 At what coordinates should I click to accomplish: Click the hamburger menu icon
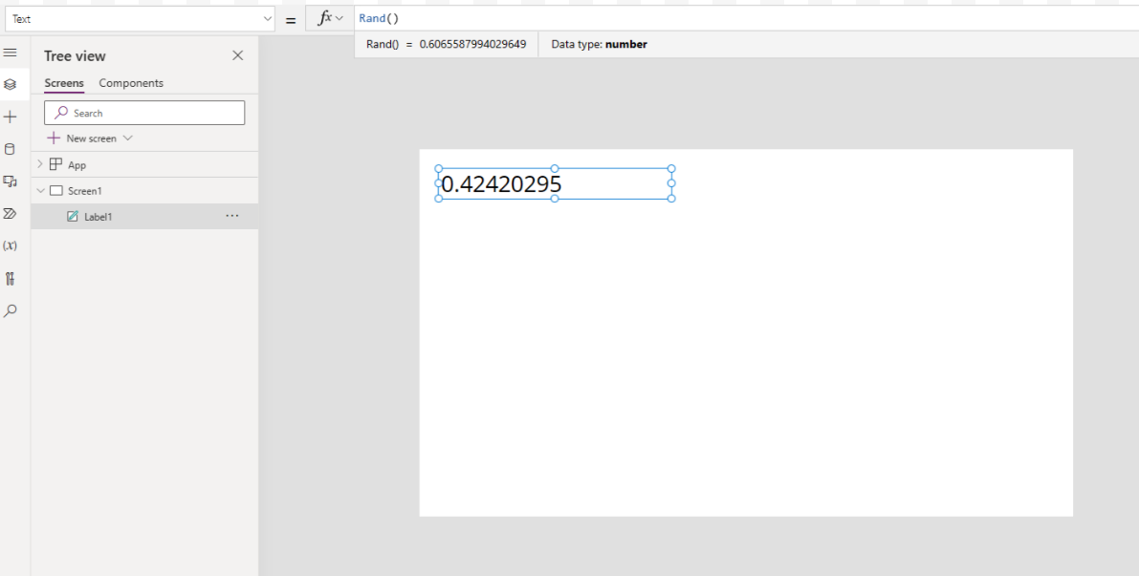[11, 53]
